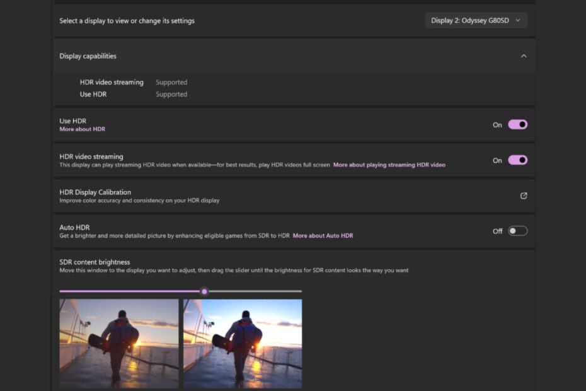Enable Auto HDR
Image resolution: width=586 pixels, height=391 pixels.
pyautogui.click(x=517, y=231)
